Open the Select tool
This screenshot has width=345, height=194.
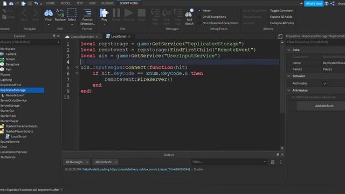(72, 15)
